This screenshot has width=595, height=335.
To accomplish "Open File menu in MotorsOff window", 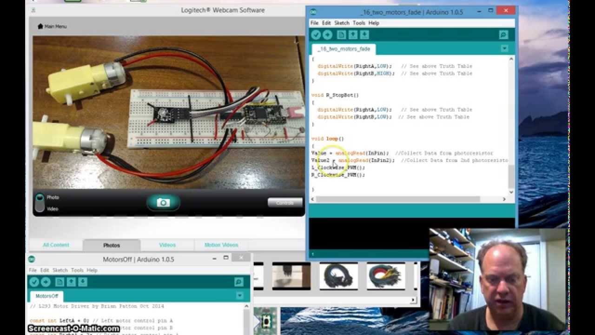I will point(33,270).
